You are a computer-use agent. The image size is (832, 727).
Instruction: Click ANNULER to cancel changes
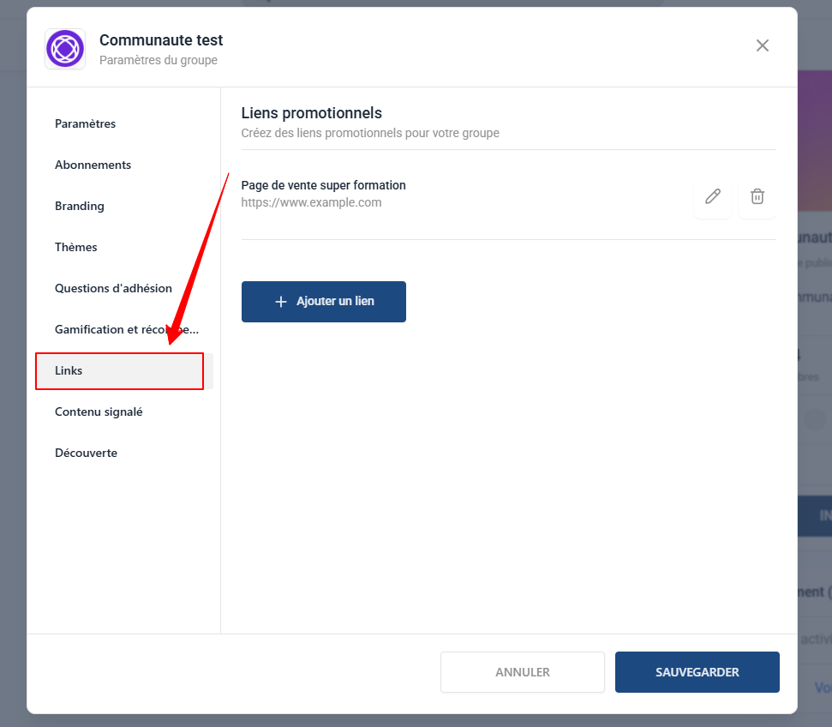[522, 672]
